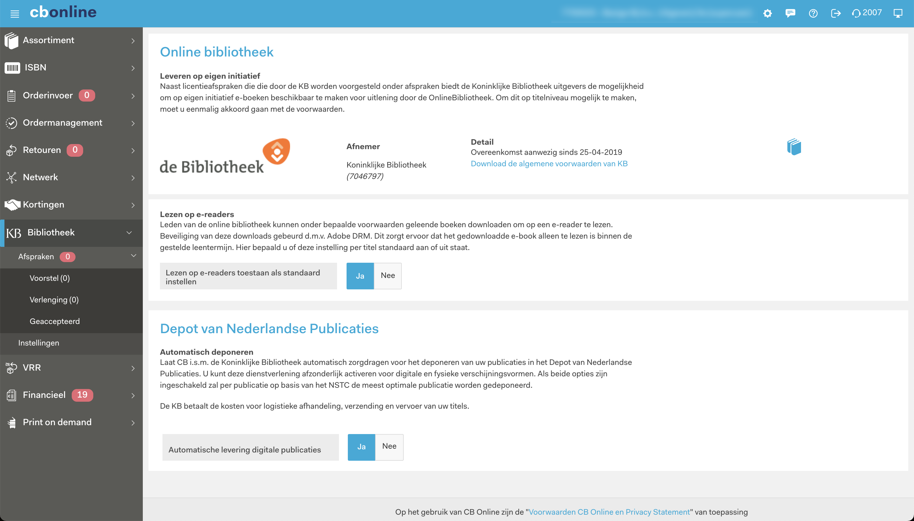Viewport: 914px width, 521px height.
Task: Expand the Ordermanagement chevron
Action: [x=133, y=123]
